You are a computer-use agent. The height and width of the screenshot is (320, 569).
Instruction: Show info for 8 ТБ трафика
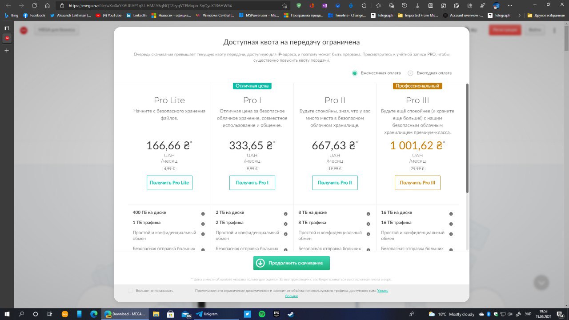click(x=368, y=224)
